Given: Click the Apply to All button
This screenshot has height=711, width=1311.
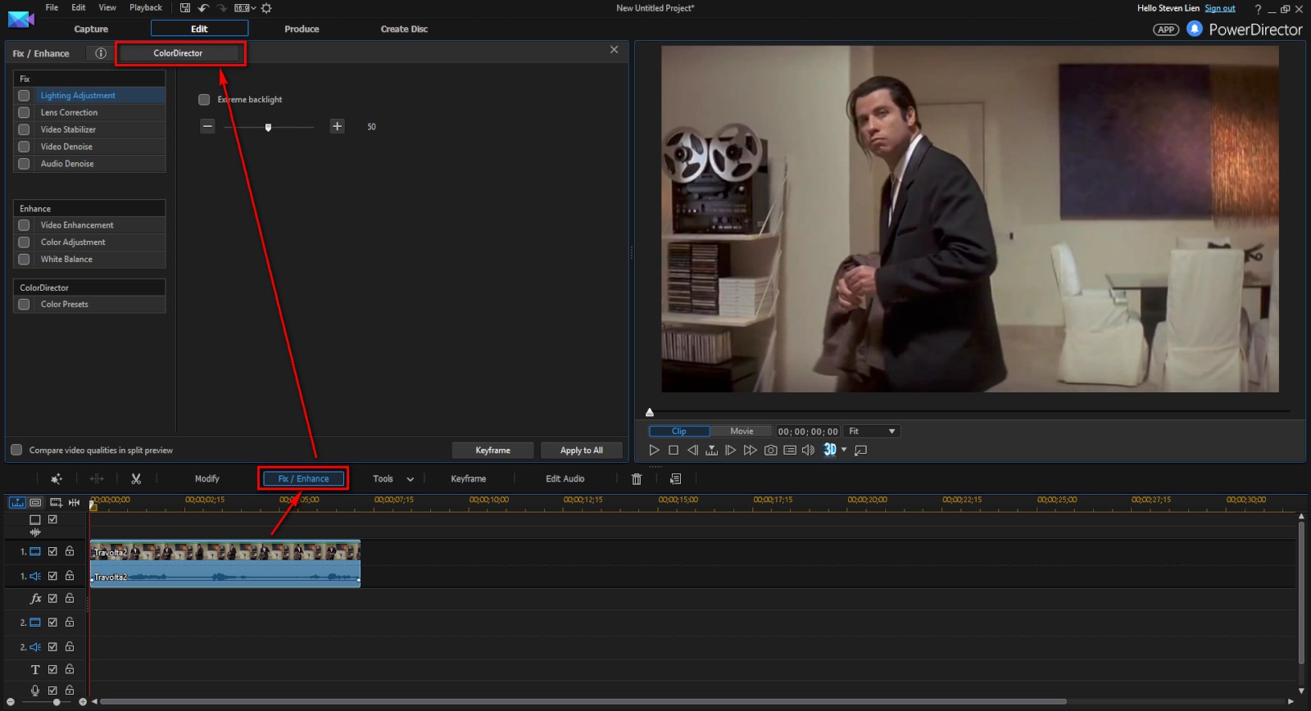Looking at the screenshot, I should coord(582,451).
